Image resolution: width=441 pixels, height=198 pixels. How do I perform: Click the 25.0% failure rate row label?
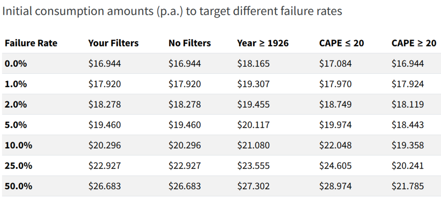coord(18,166)
